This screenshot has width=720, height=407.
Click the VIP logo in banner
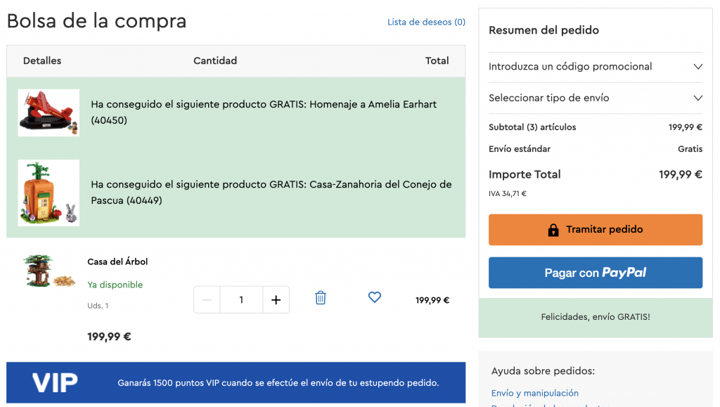click(55, 383)
